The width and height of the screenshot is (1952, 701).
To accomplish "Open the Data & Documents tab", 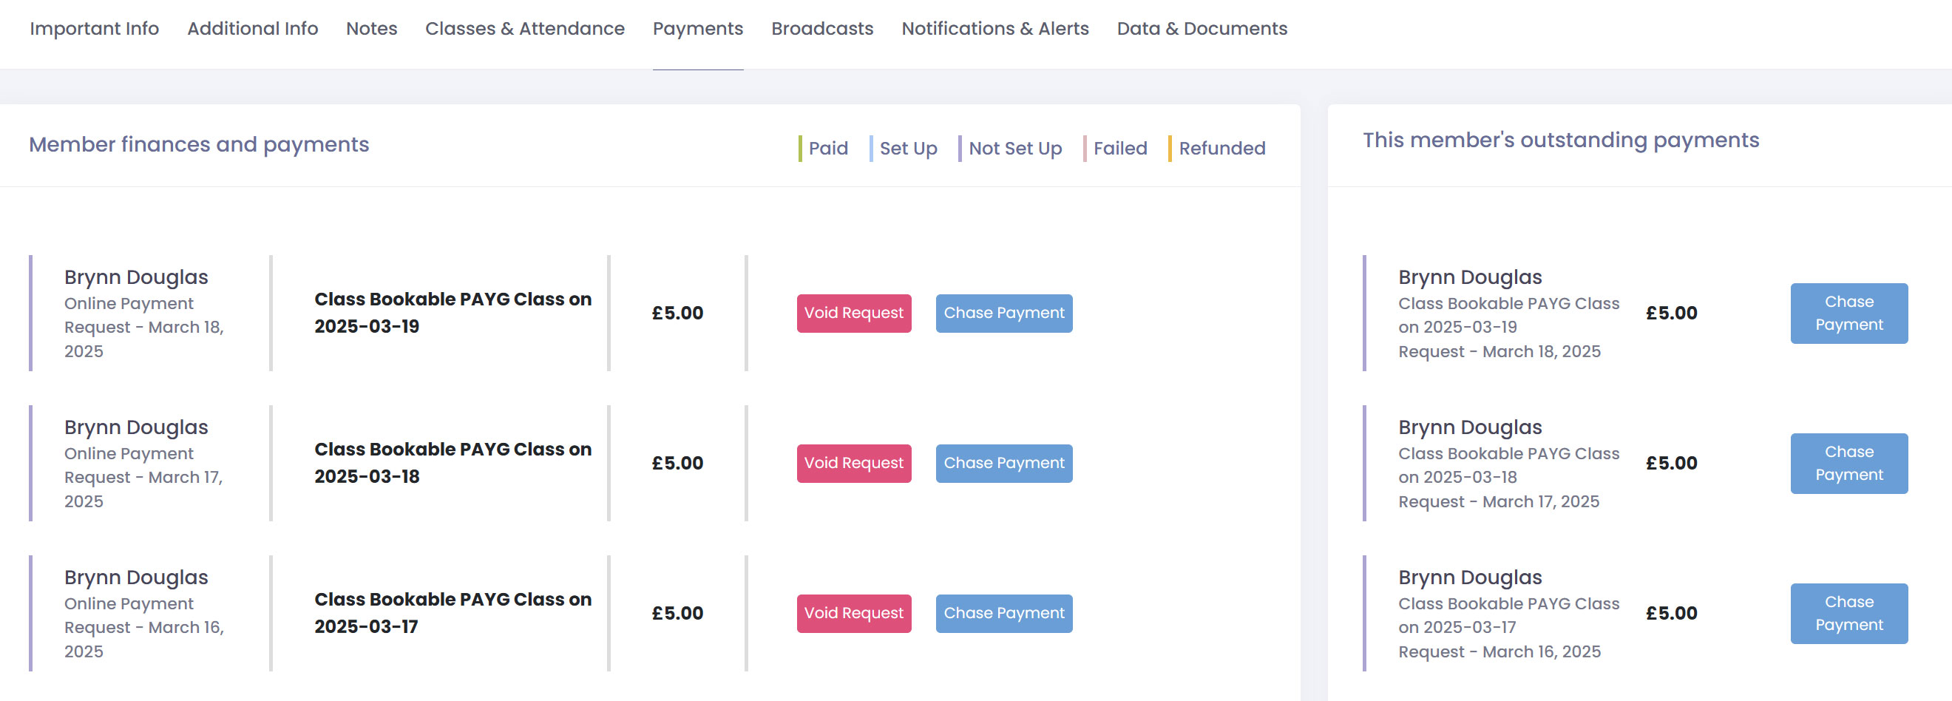I will pos(1201,29).
